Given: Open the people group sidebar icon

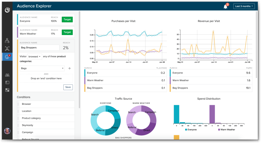Looking at the screenshot, I should (x=7, y=75).
